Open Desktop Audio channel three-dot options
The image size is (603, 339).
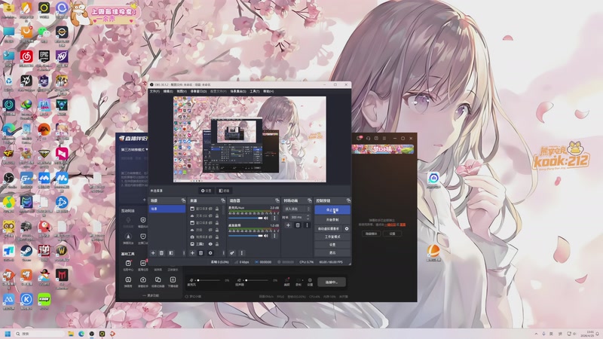coord(274,236)
